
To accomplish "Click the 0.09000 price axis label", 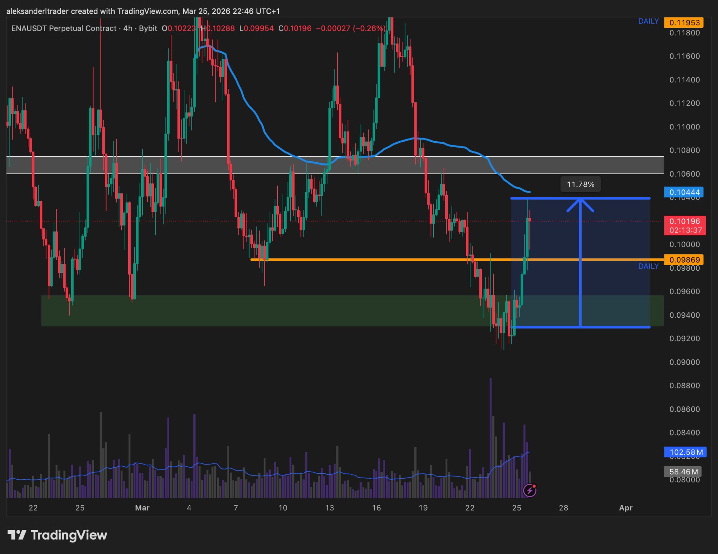I will 684,362.
